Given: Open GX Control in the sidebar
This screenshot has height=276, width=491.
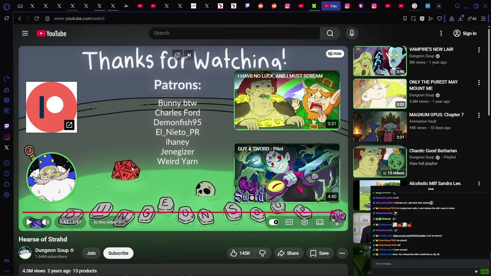Looking at the screenshot, I should tap(7, 79).
